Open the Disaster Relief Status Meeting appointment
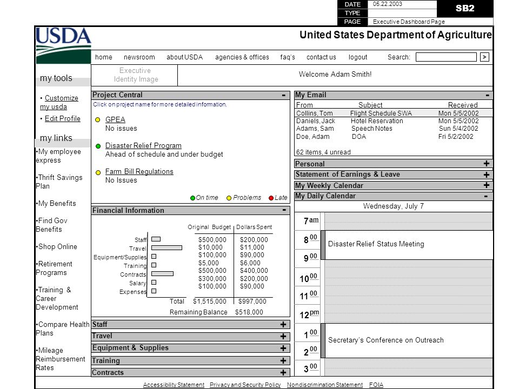 pyautogui.click(x=407, y=245)
